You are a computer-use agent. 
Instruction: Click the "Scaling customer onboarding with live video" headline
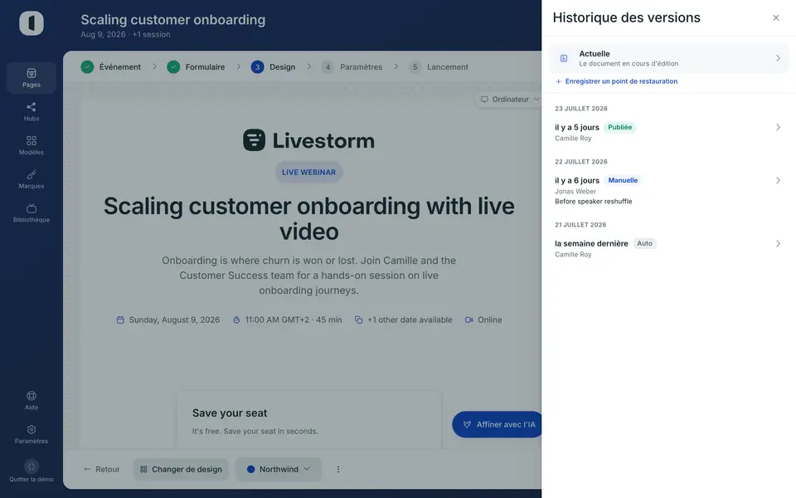click(x=308, y=218)
